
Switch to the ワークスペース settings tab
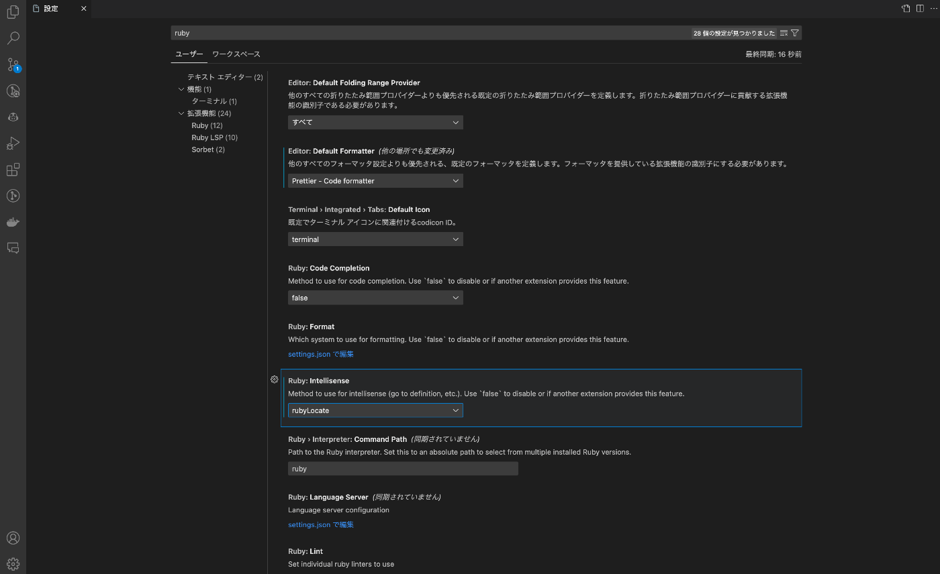236,54
